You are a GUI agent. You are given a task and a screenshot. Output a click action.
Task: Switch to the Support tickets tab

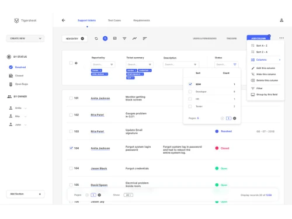pos(86,20)
